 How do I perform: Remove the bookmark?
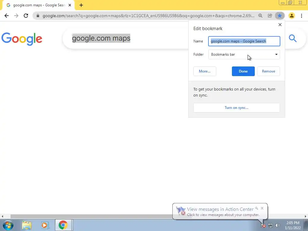click(x=269, y=71)
